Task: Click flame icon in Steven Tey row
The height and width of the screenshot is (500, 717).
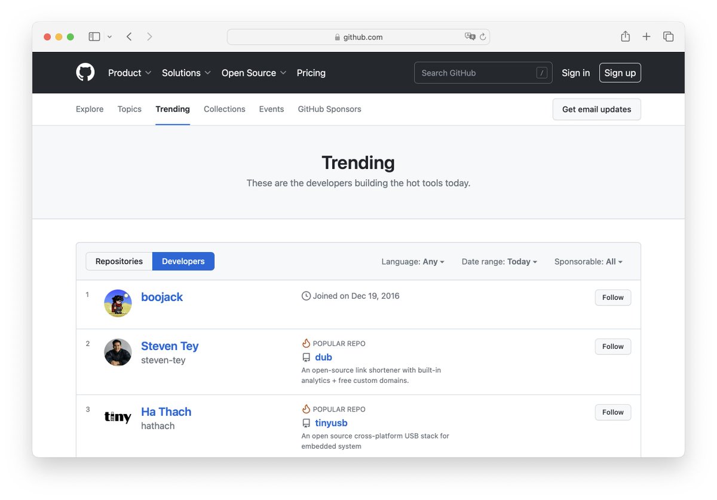Action: tap(306, 343)
